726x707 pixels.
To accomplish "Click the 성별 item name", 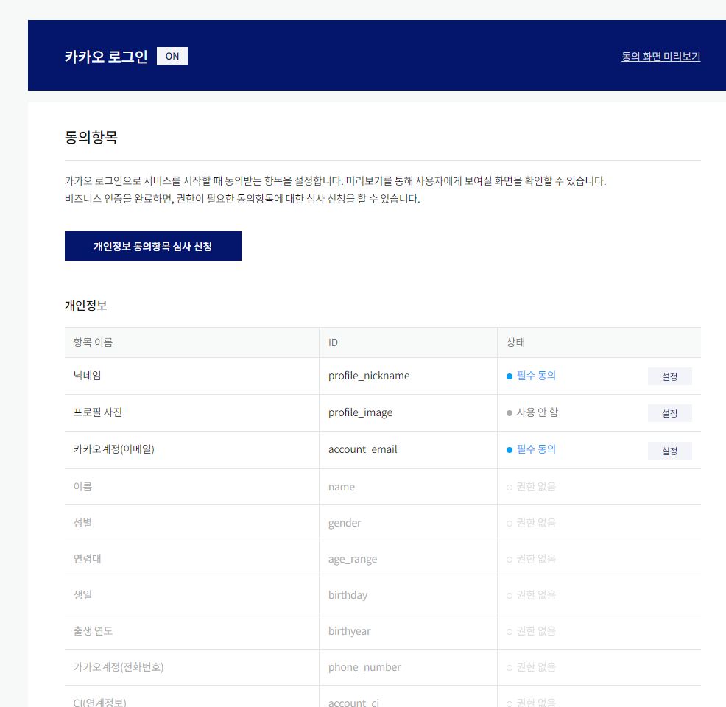I will tap(82, 523).
